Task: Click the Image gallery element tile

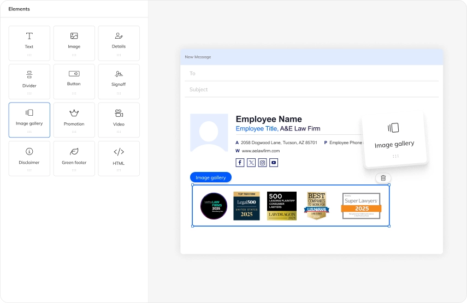Action: (29, 120)
